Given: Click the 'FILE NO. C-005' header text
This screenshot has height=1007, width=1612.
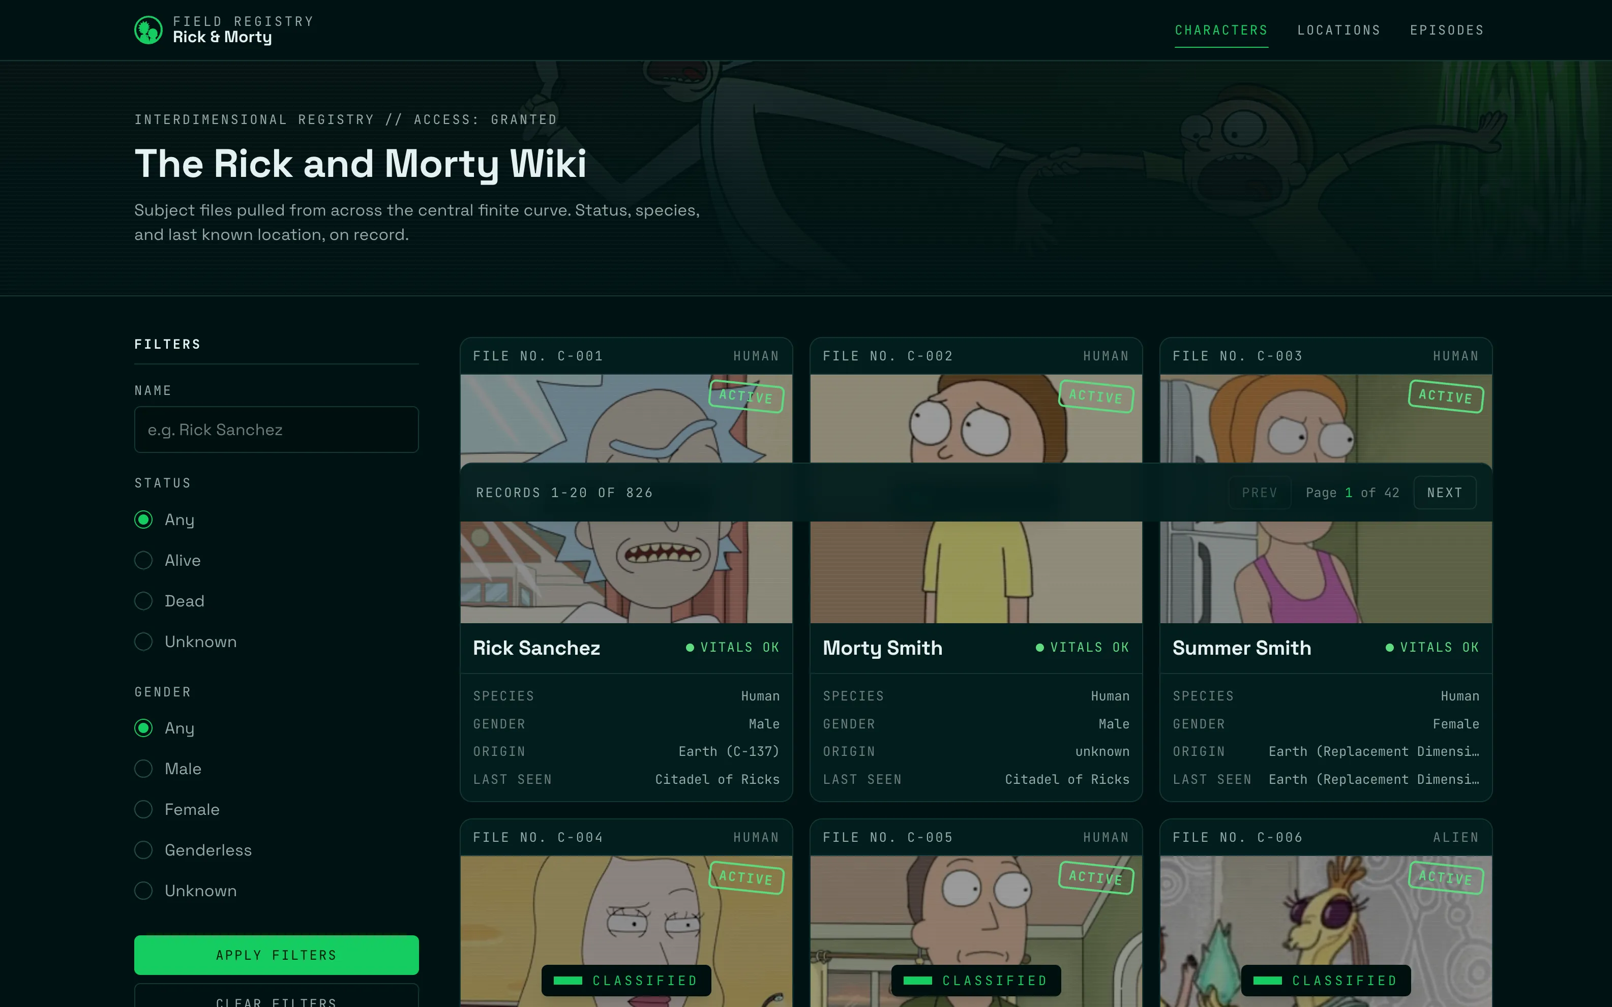Looking at the screenshot, I should (888, 837).
